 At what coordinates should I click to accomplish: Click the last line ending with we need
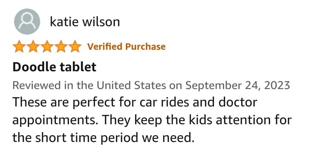(x=103, y=138)
